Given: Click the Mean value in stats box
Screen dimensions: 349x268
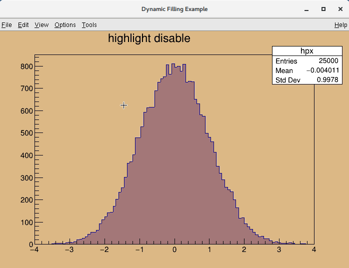Looking at the screenshot, I should [x=322, y=70].
